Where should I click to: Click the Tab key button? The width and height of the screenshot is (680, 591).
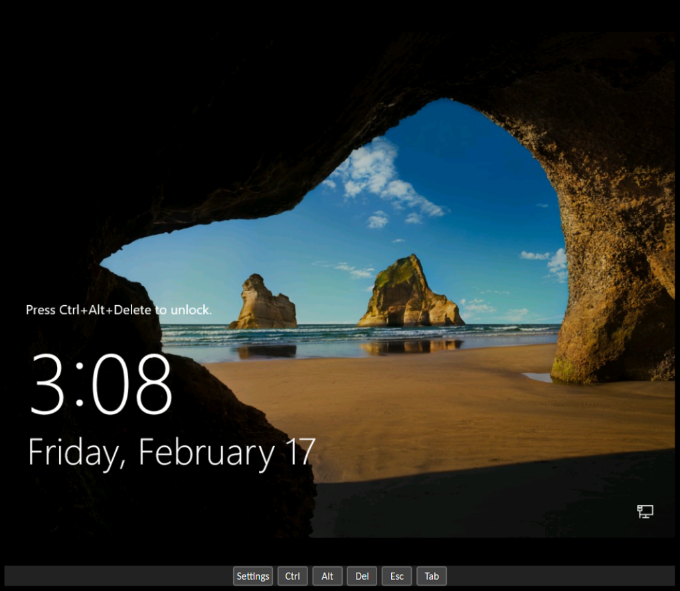click(x=432, y=576)
